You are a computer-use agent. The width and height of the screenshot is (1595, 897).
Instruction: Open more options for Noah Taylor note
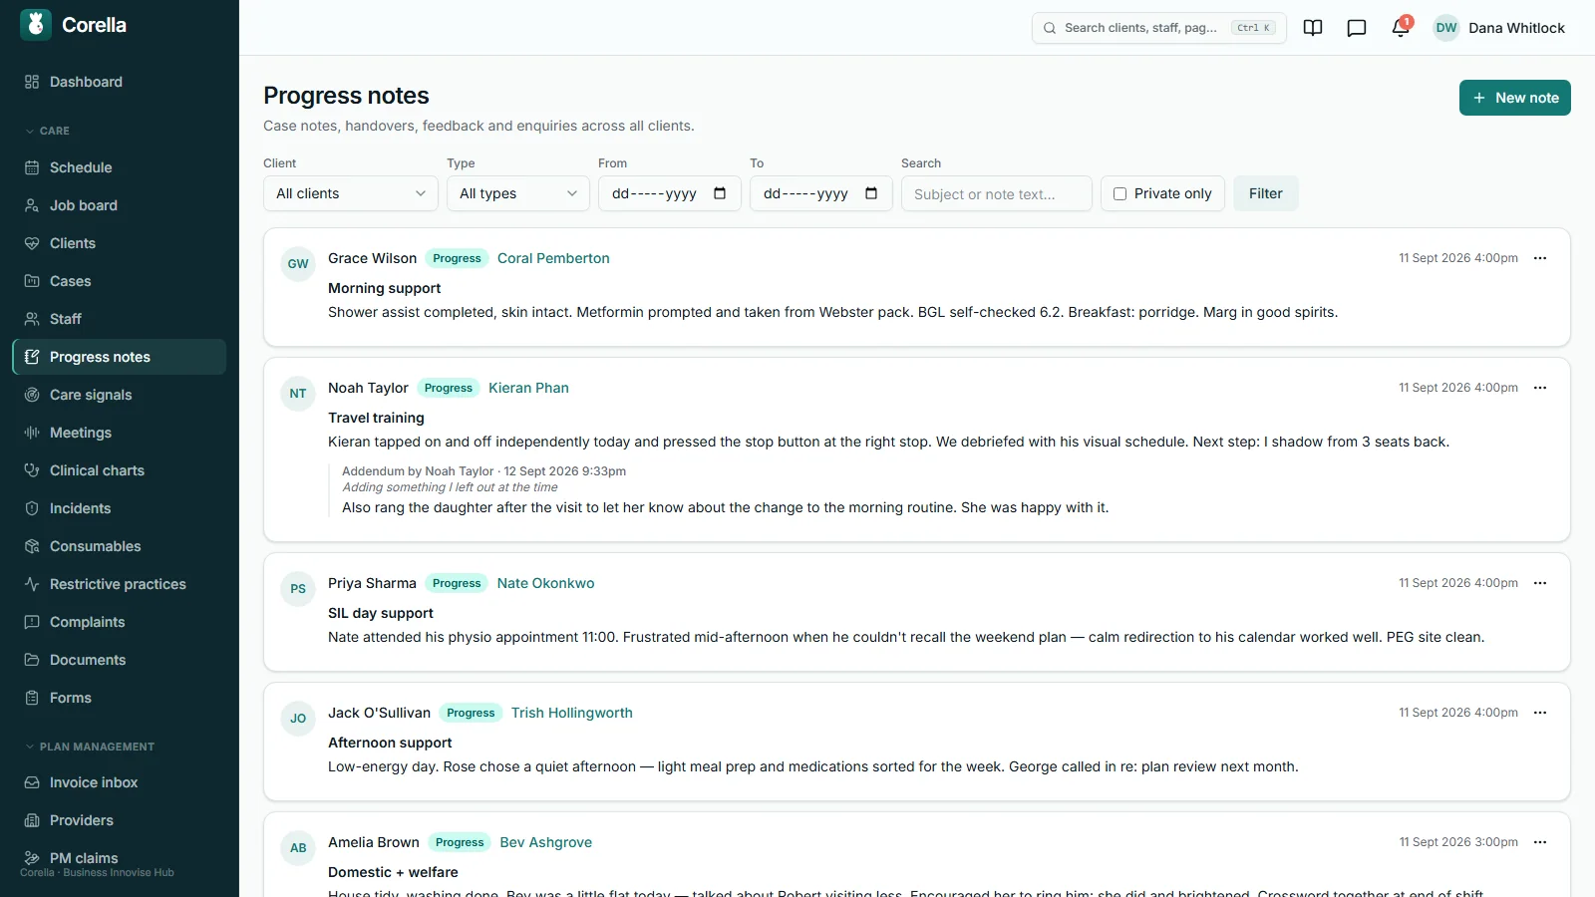point(1540,388)
